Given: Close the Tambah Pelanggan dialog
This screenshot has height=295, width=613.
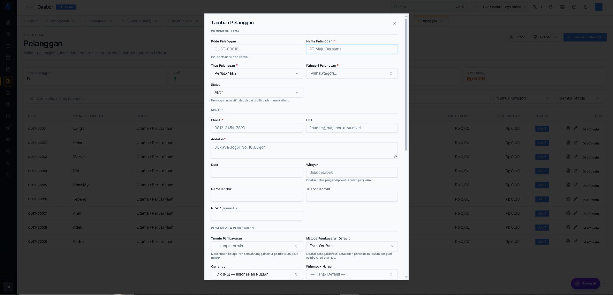Looking at the screenshot, I should click(x=394, y=23).
